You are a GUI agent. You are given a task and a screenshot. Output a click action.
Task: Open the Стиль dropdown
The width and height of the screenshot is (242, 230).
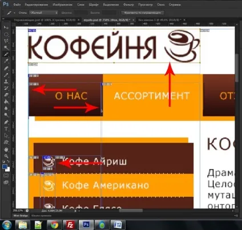coord(43,13)
